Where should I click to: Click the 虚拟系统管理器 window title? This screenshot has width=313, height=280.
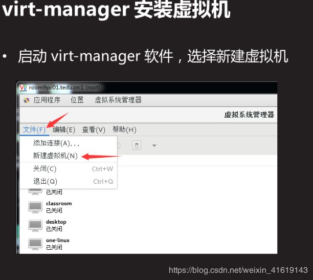[x=249, y=115]
